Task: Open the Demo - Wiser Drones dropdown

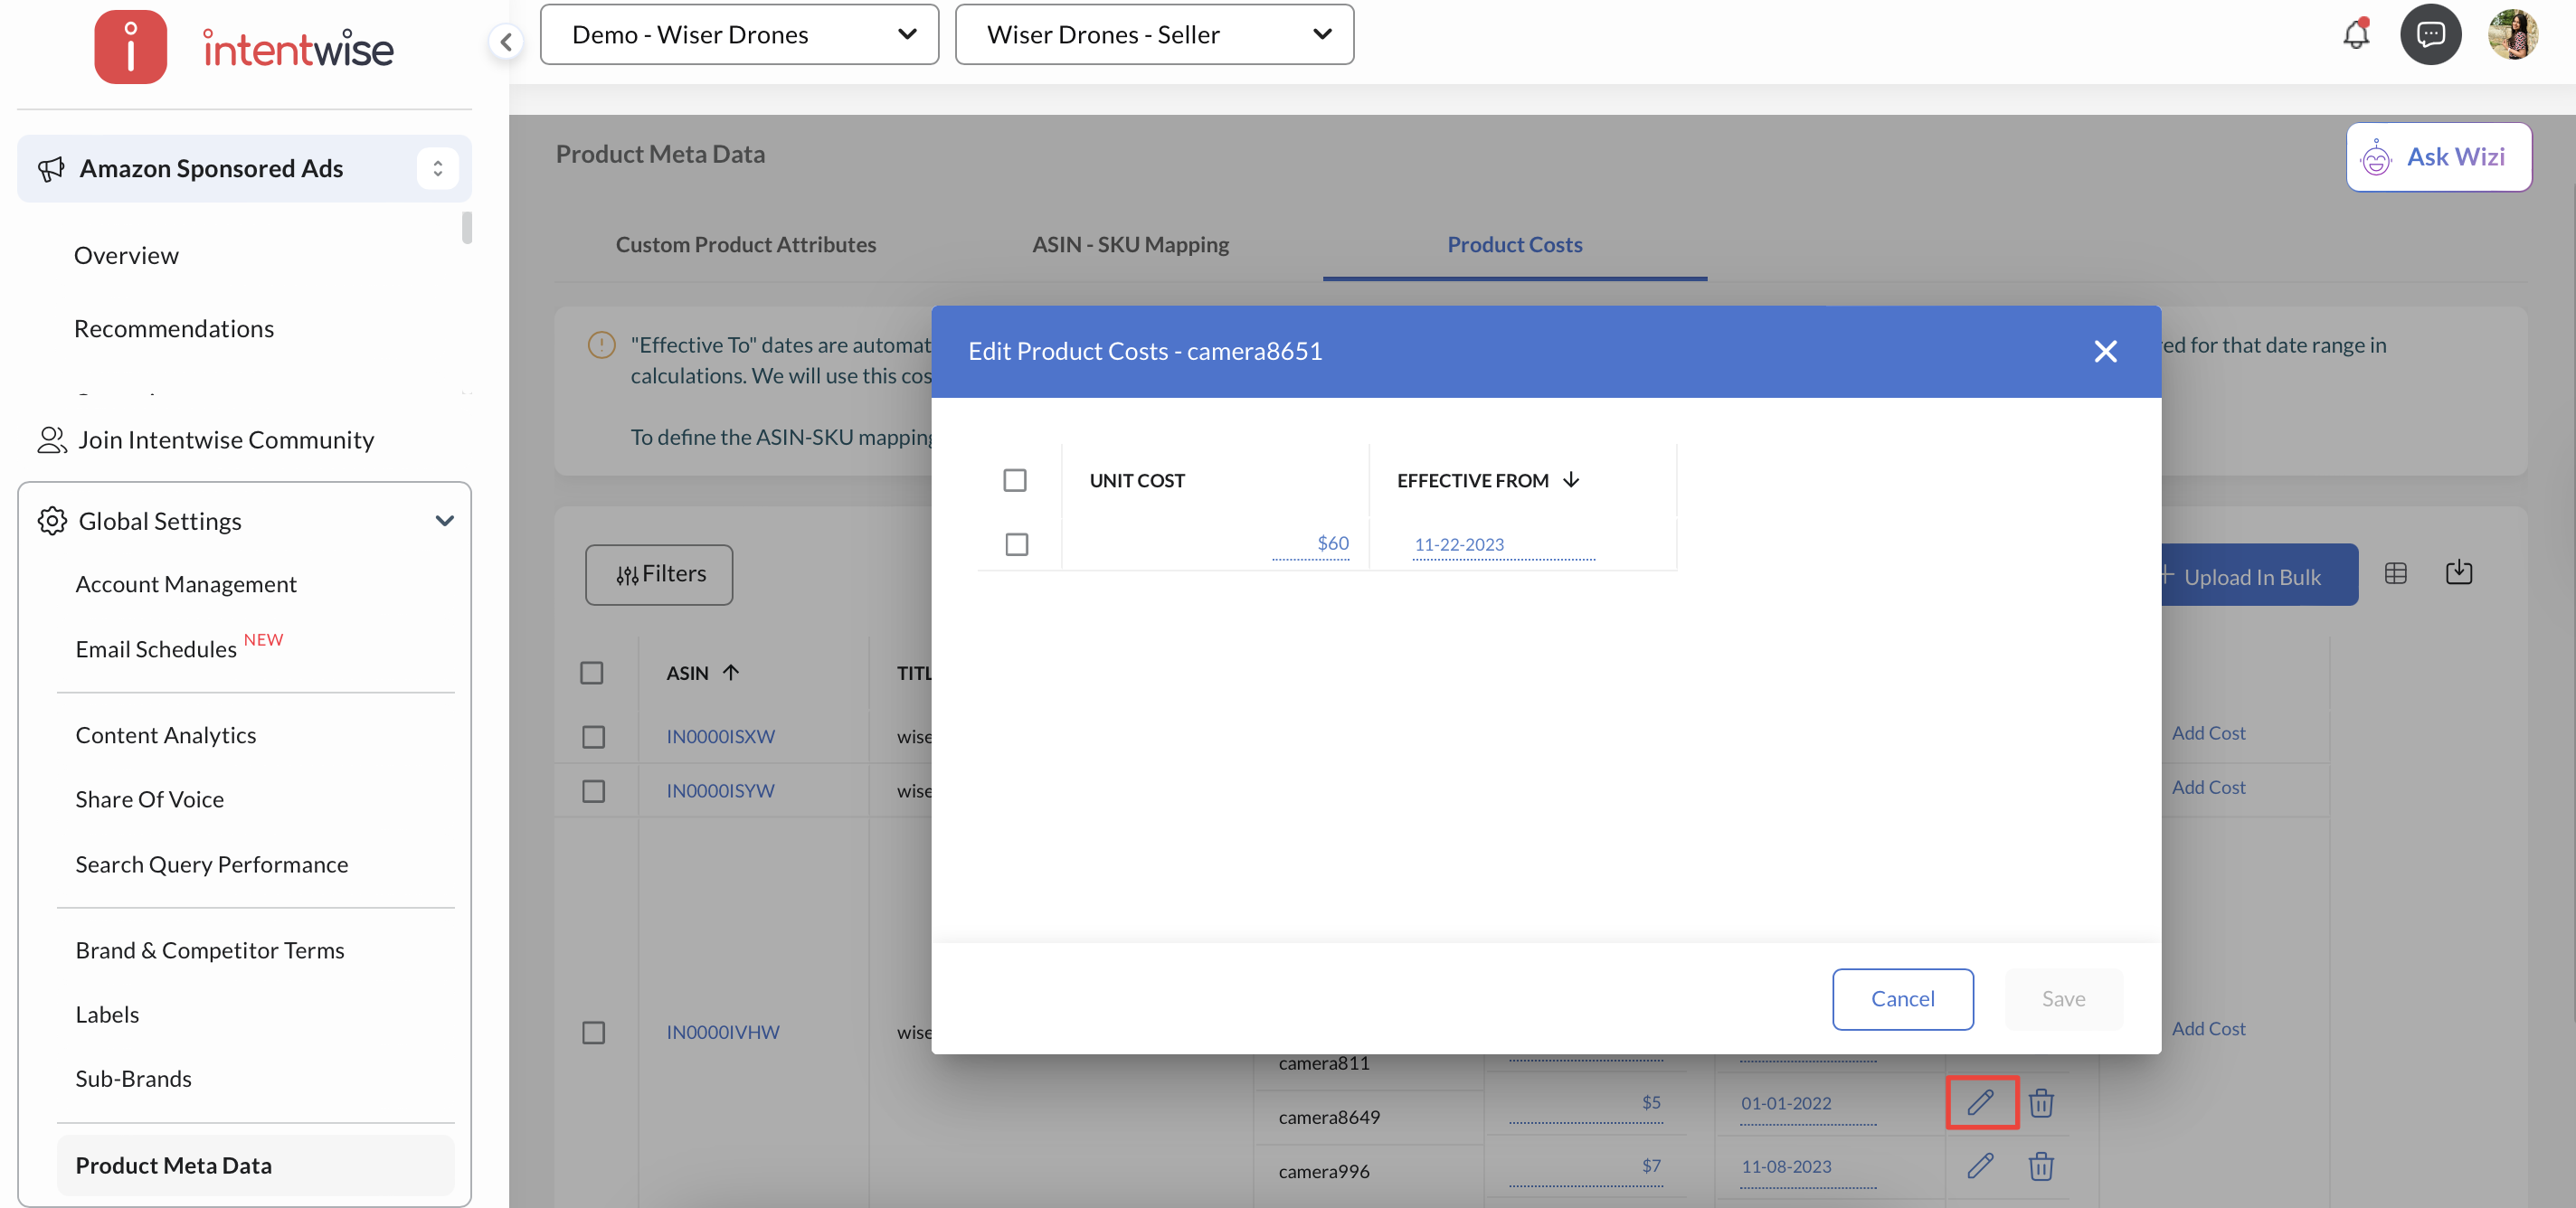Action: click(739, 35)
